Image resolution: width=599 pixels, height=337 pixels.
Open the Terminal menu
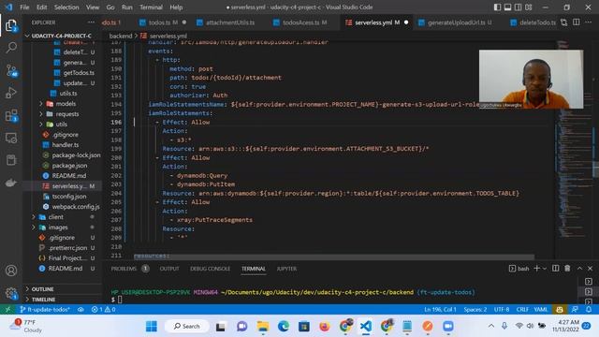click(x=151, y=7)
